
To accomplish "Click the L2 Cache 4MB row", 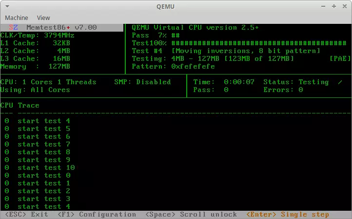I will 35,51.
